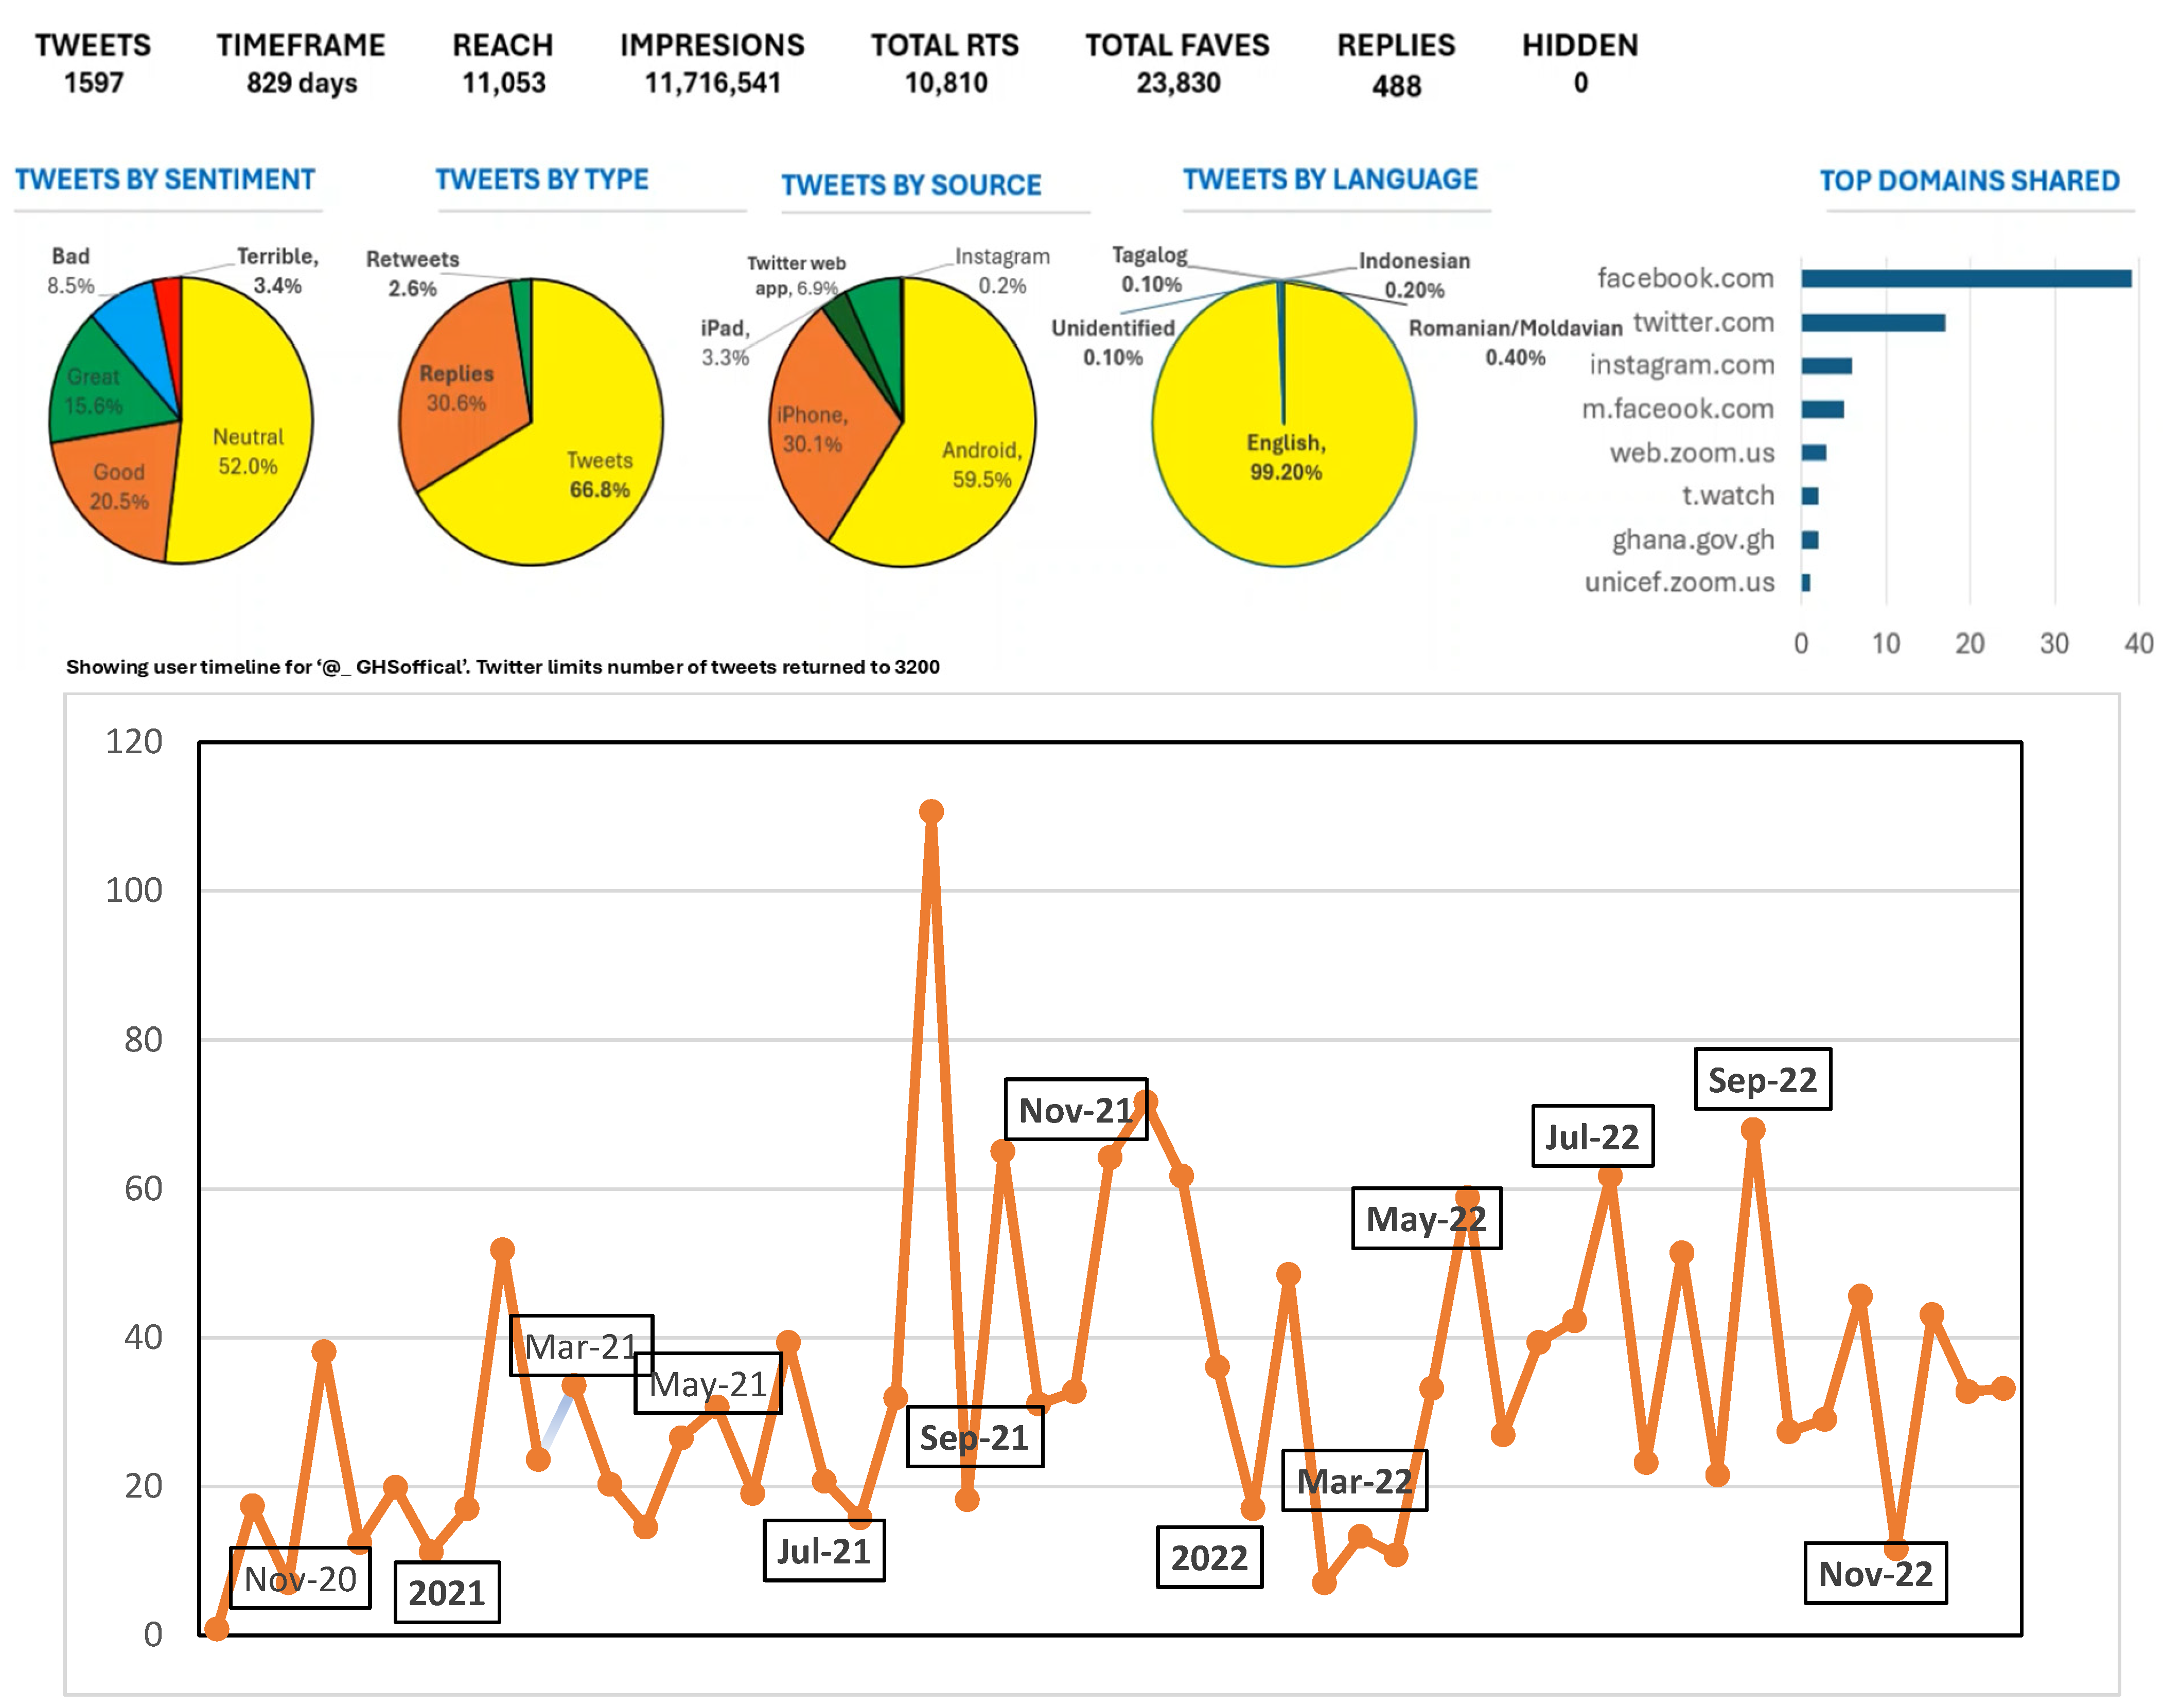Click the IMPRESIONS 11,716,541 statistic
Viewport: 2163px width, 1708px height.
point(711,63)
